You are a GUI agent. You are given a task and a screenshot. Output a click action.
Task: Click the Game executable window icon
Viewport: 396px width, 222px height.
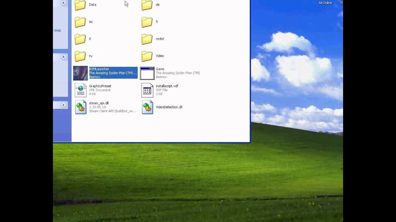(x=147, y=73)
